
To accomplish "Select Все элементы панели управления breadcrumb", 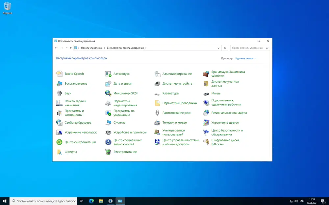I will click(125, 48).
